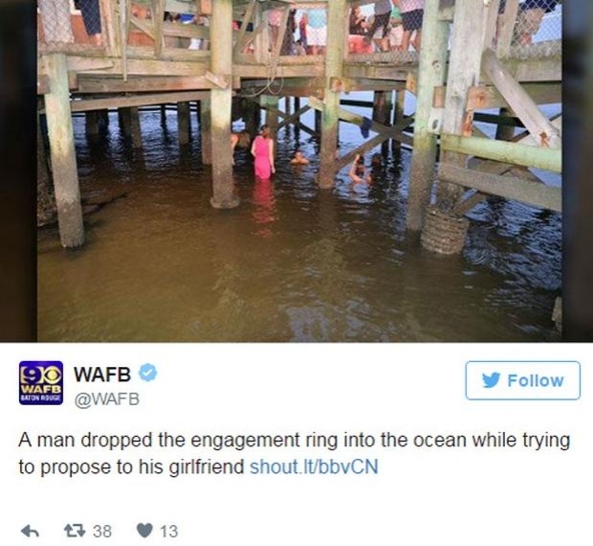Click the WAFB display name
Screen dimensions: 593x546
coord(102,375)
